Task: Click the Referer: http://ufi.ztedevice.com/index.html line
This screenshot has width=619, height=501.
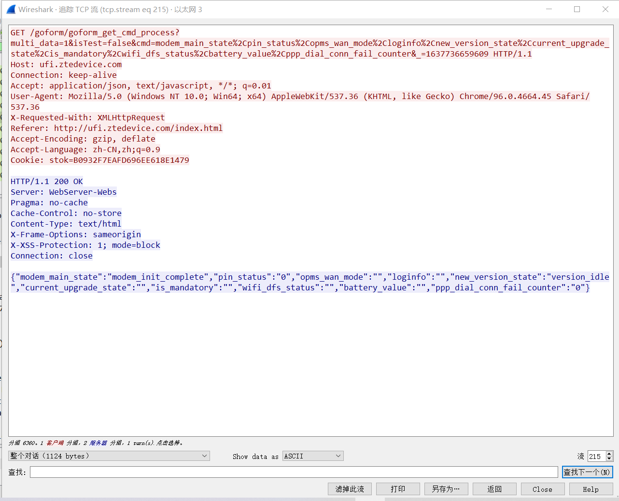Action: (117, 128)
